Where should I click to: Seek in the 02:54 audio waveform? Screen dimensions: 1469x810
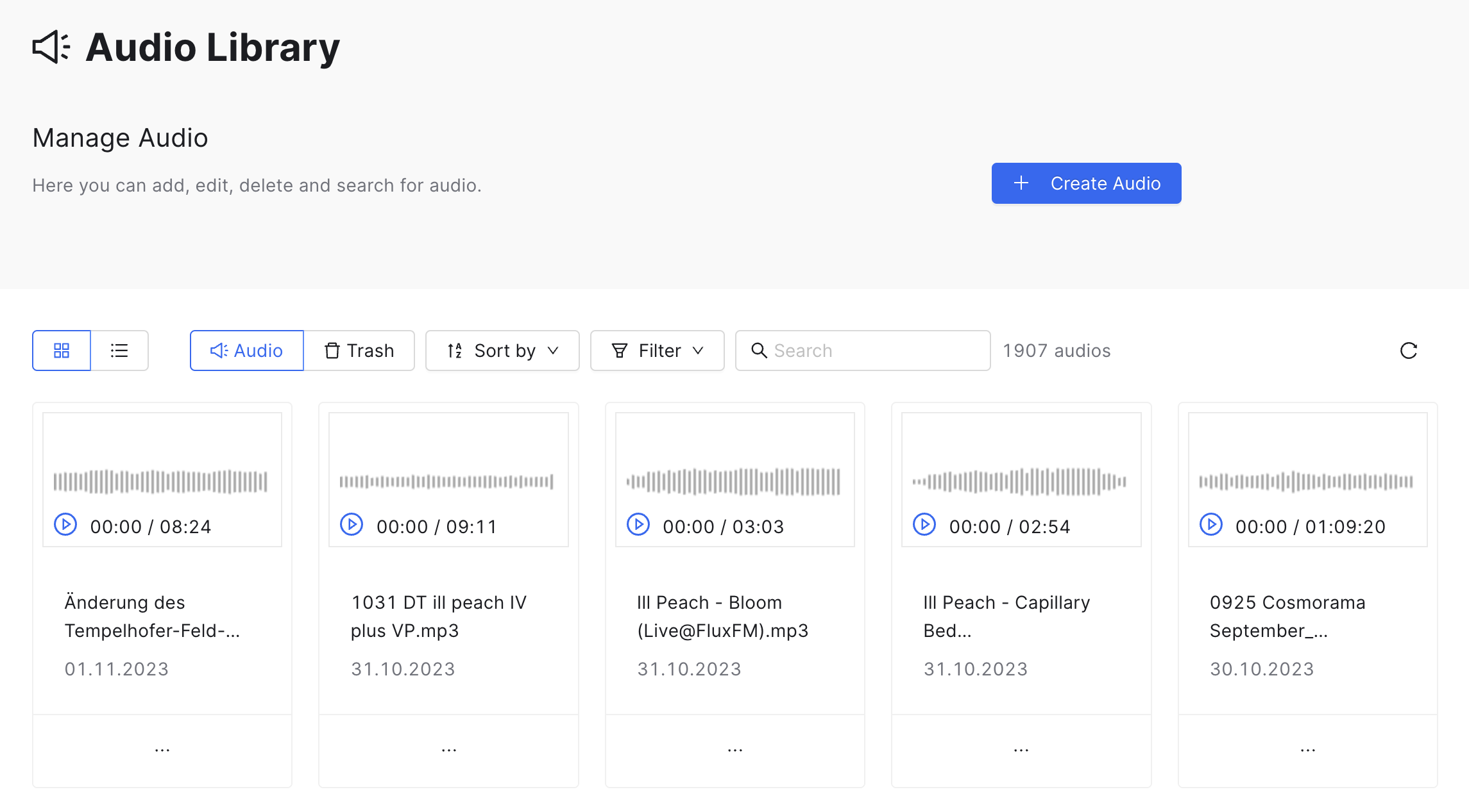point(1019,481)
